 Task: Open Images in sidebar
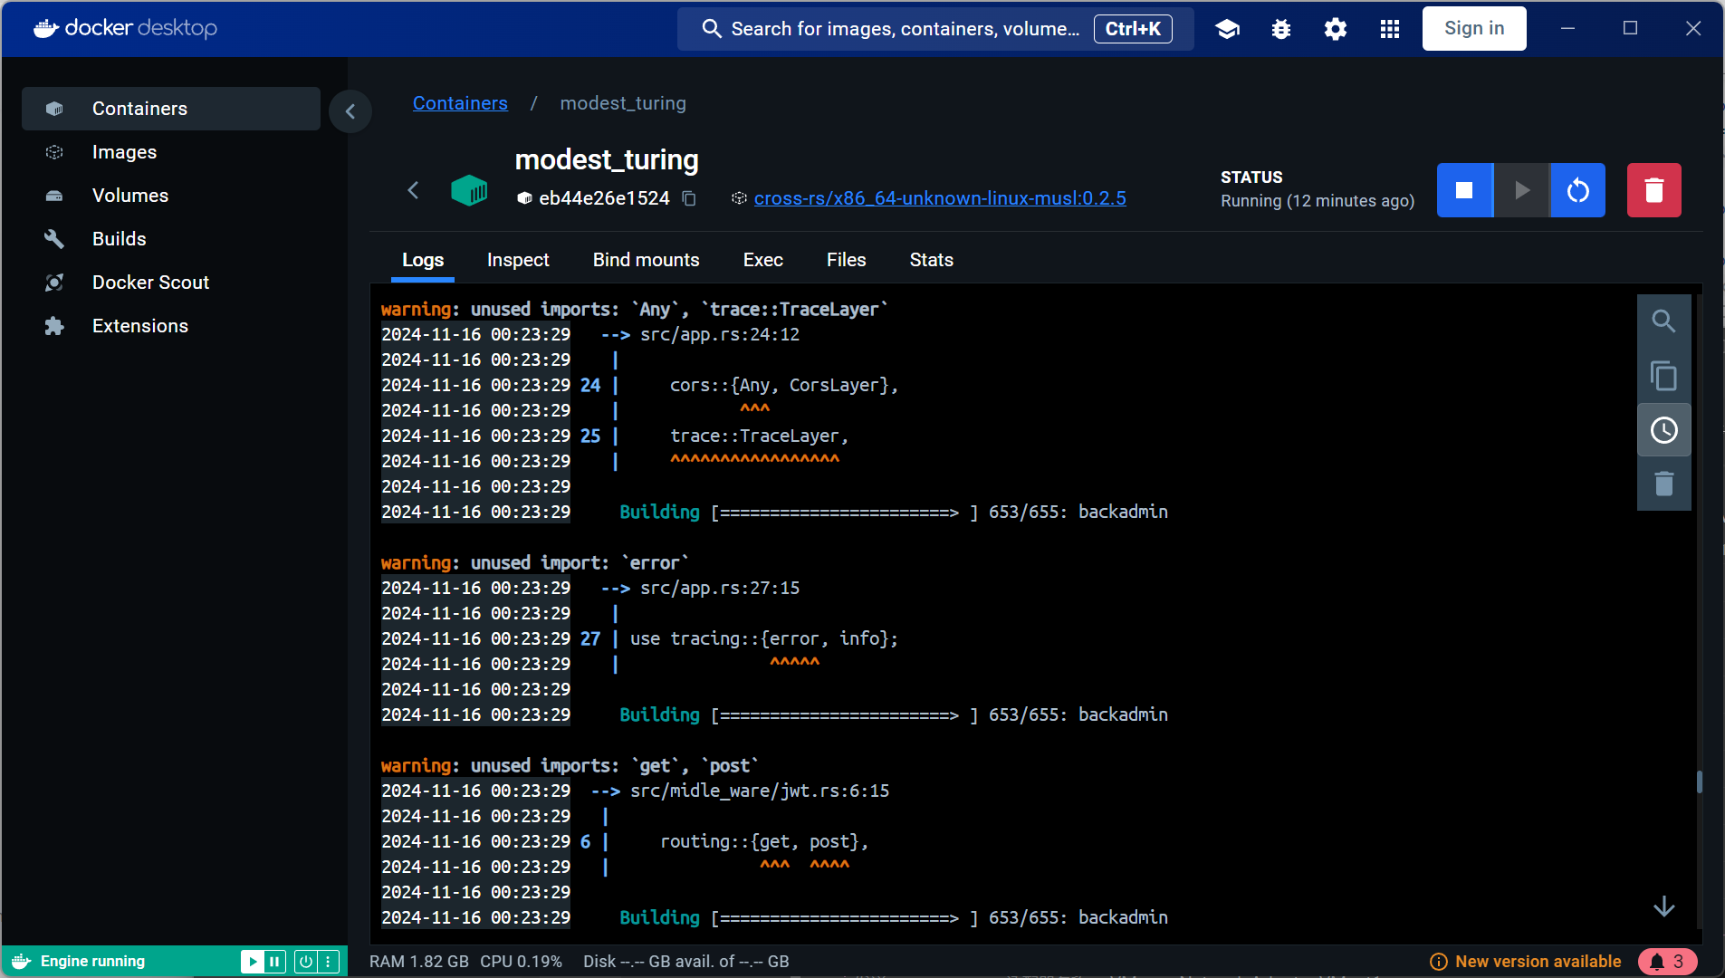pyautogui.click(x=171, y=152)
